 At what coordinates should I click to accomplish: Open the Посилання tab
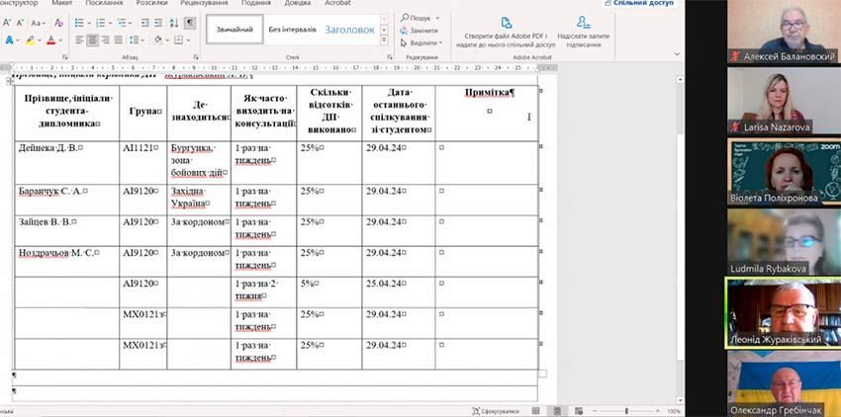[104, 3]
